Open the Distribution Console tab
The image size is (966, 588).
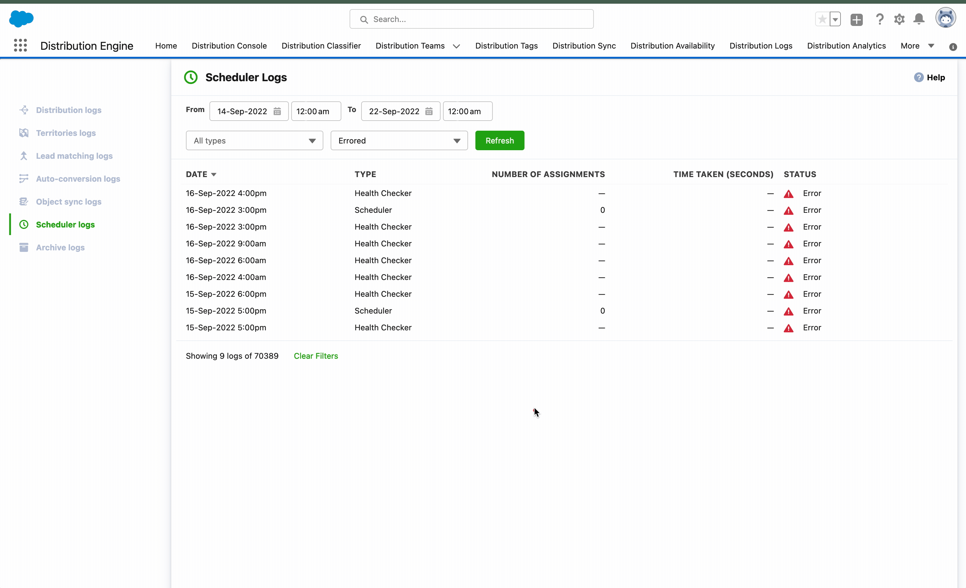tap(229, 46)
